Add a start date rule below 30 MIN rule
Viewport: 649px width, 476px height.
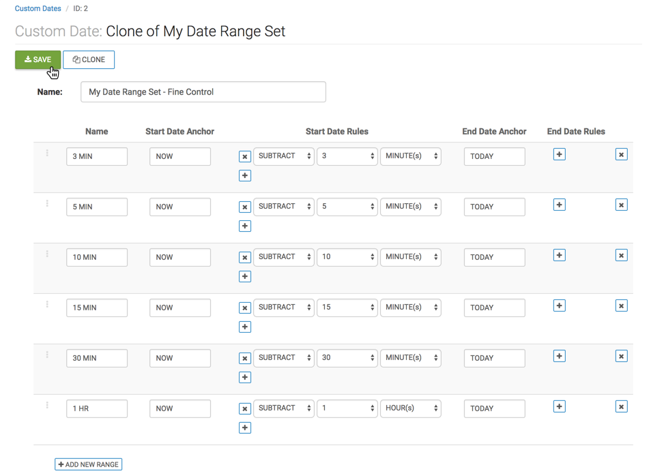point(245,378)
